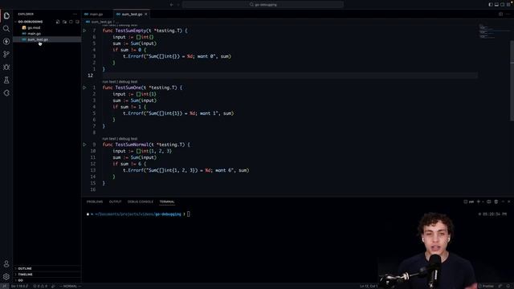The image size is (514, 289).
Task: Click the split editor icon
Action: pos(500,14)
